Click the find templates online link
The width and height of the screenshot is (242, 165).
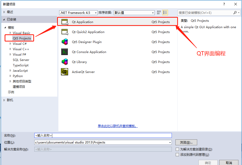(x=118, y=126)
